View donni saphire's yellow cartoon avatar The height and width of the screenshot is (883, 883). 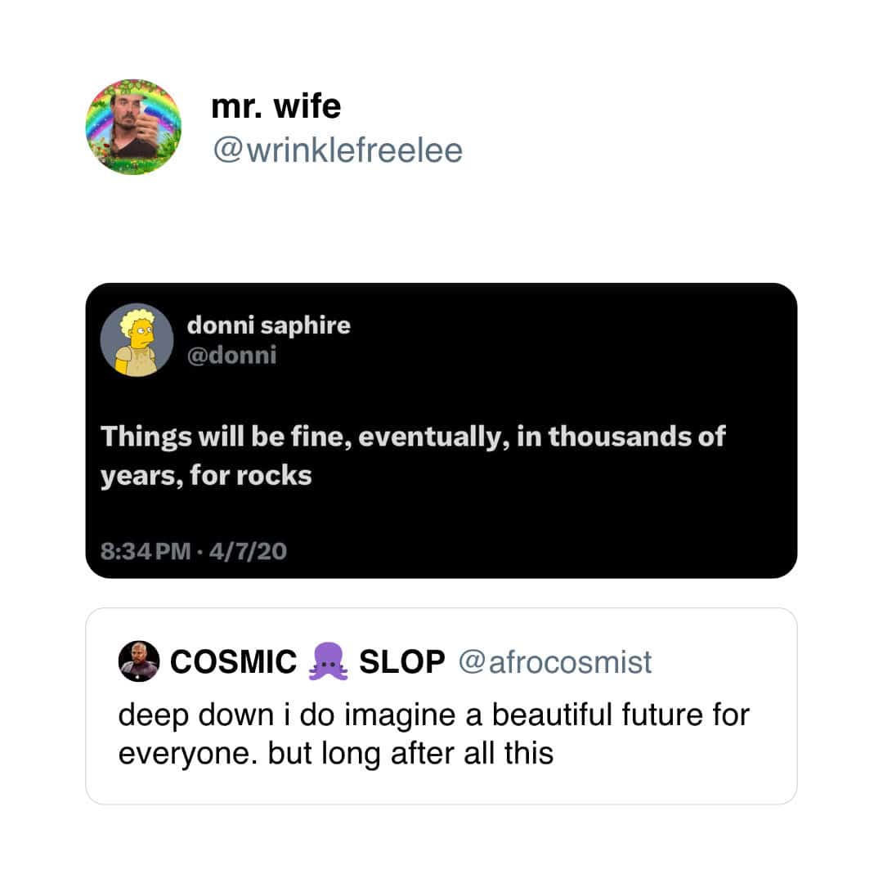pyautogui.click(x=137, y=340)
